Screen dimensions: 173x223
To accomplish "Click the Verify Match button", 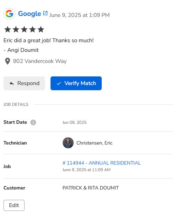I will (x=76, y=83).
